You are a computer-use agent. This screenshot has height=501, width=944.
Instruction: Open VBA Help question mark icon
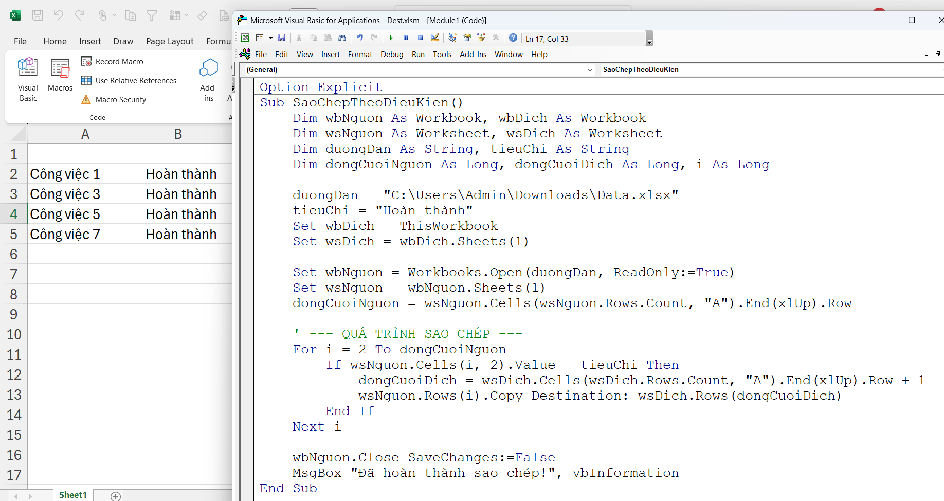tap(513, 38)
